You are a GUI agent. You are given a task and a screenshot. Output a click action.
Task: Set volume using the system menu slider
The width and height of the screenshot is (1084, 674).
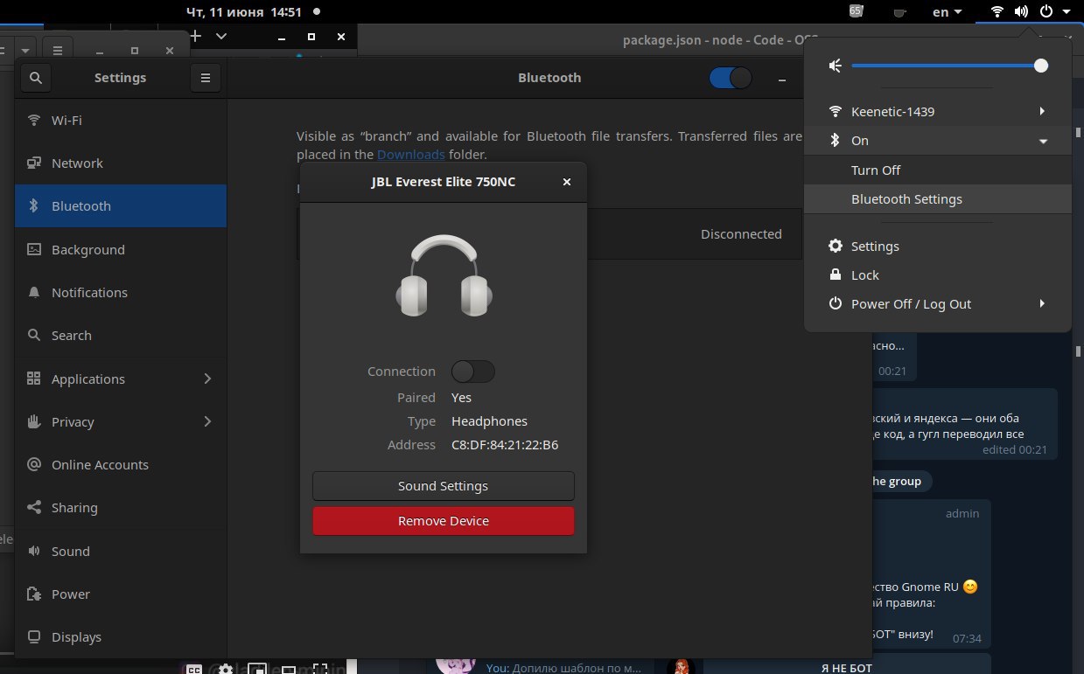[949, 66]
